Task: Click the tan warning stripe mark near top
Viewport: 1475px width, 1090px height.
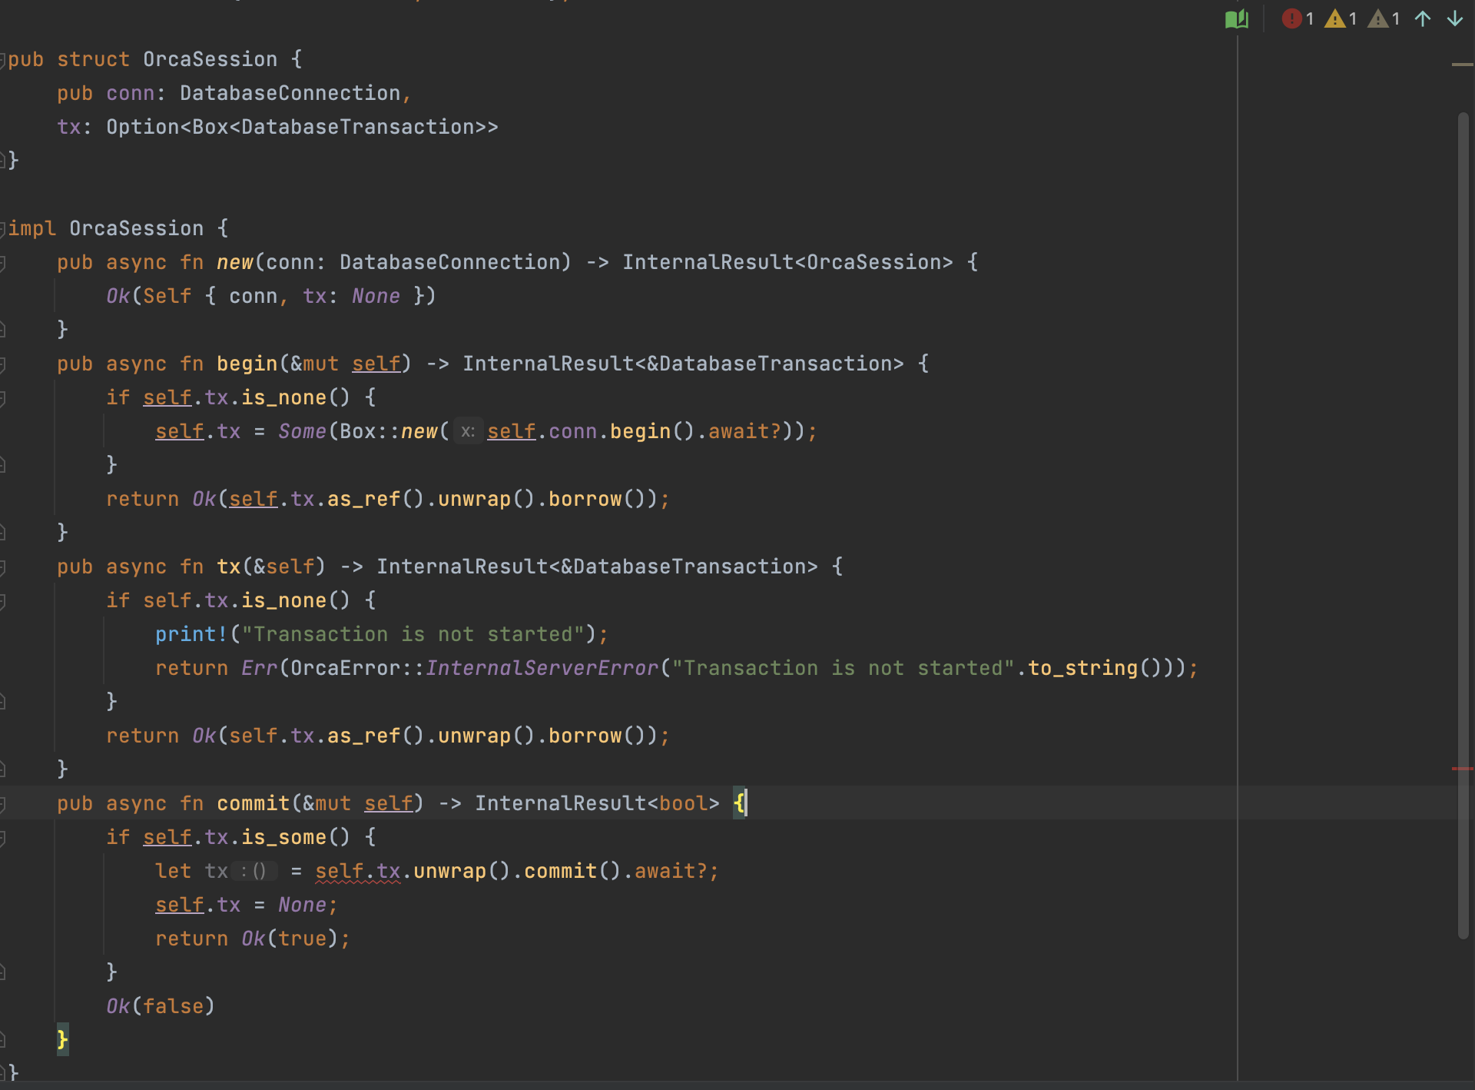Action: [1462, 65]
